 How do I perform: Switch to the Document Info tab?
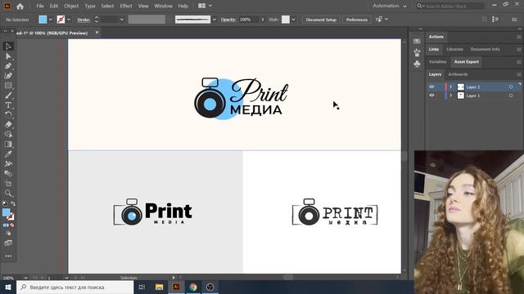(485, 49)
